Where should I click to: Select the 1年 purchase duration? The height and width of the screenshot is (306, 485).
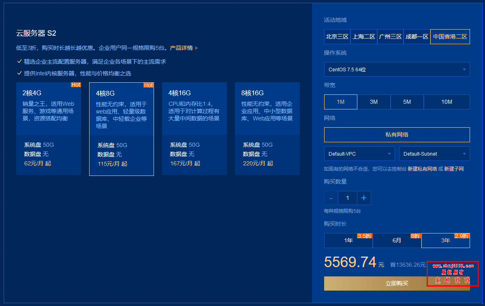click(348, 240)
